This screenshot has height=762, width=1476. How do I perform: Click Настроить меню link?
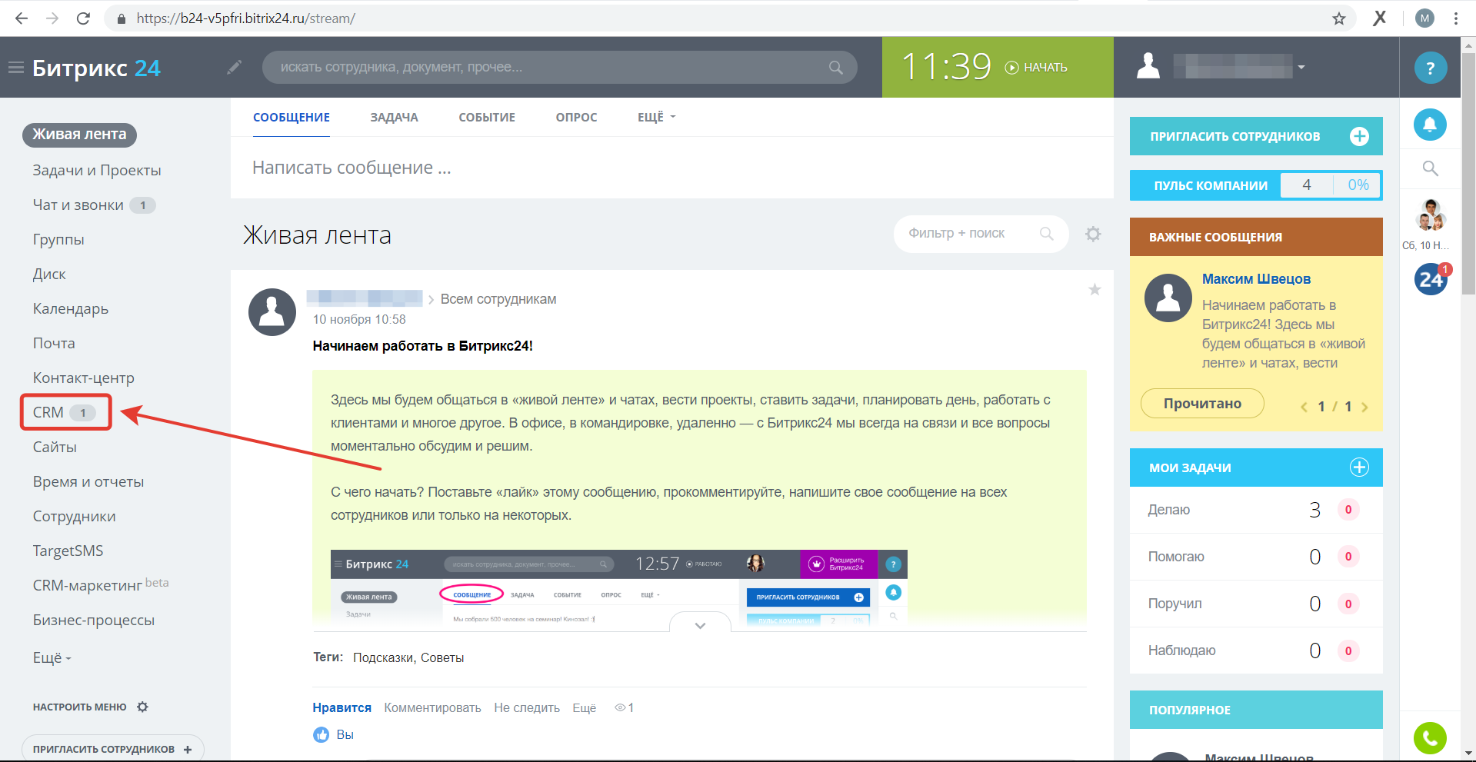coord(79,707)
